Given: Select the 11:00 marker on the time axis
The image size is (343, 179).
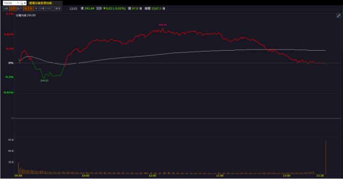Looking at the screenshot, I should (152, 176).
